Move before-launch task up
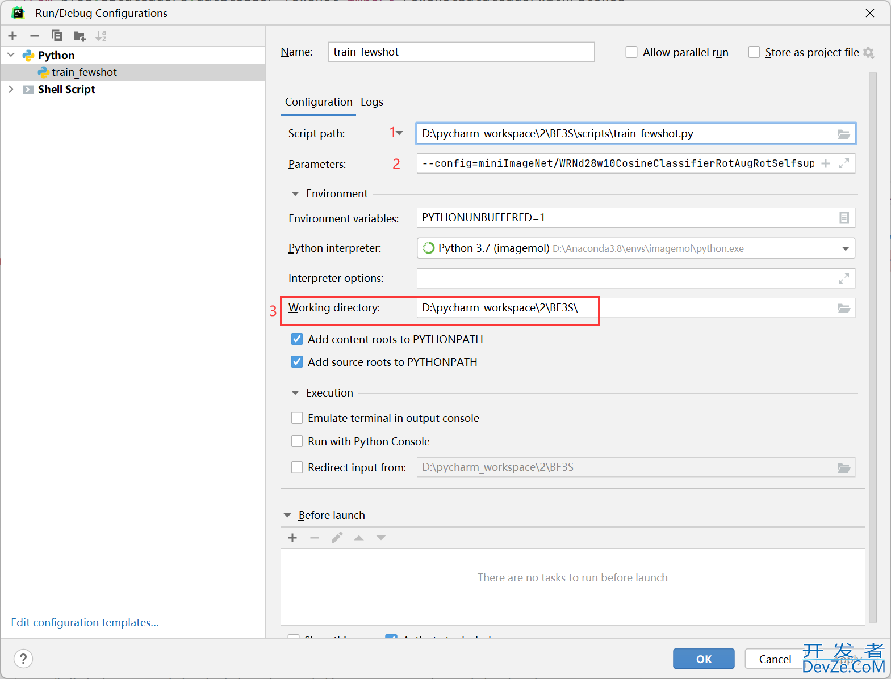The height and width of the screenshot is (679, 891). pos(359,538)
